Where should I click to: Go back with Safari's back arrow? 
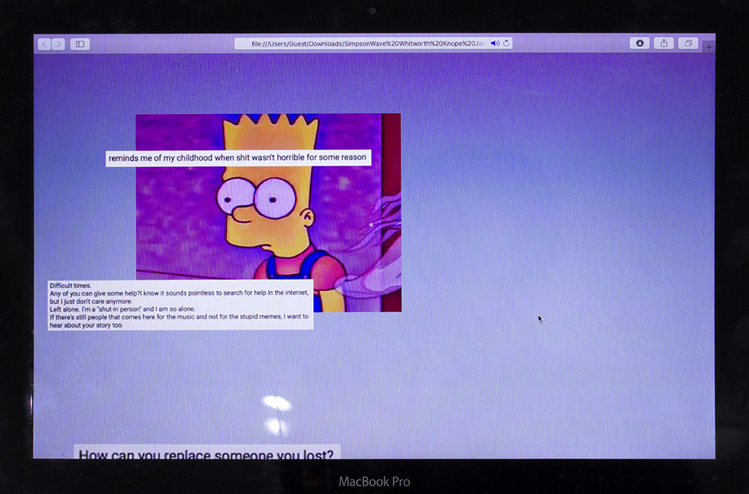pos(44,44)
